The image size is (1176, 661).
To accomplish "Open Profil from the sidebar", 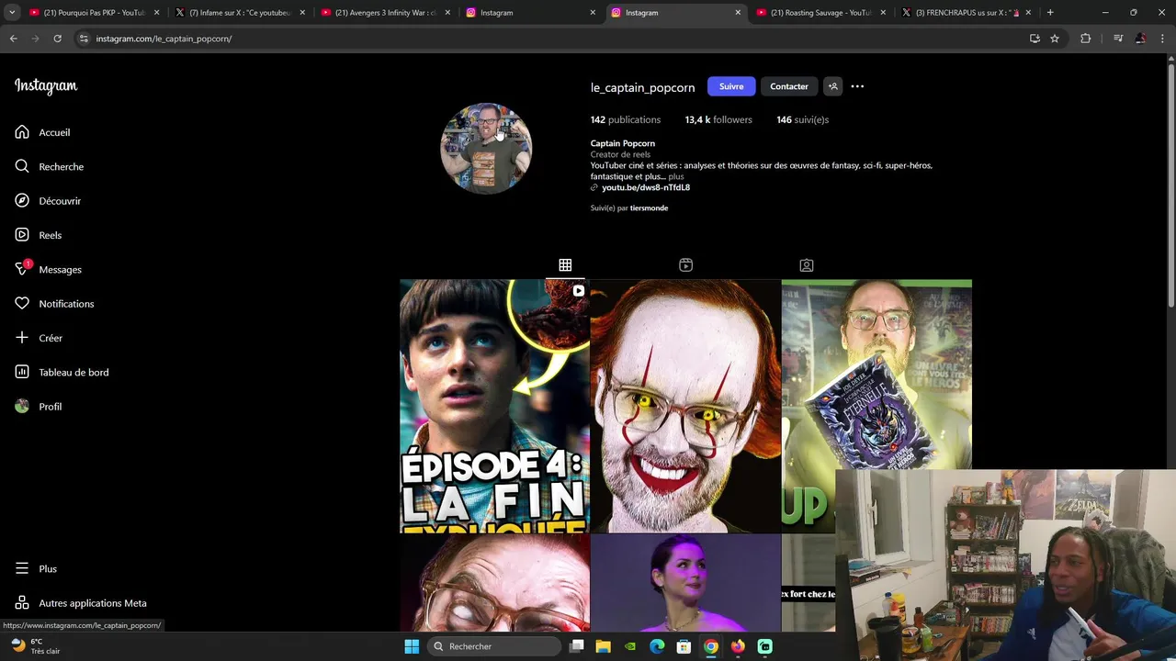I will pyautogui.click(x=39, y=407).
